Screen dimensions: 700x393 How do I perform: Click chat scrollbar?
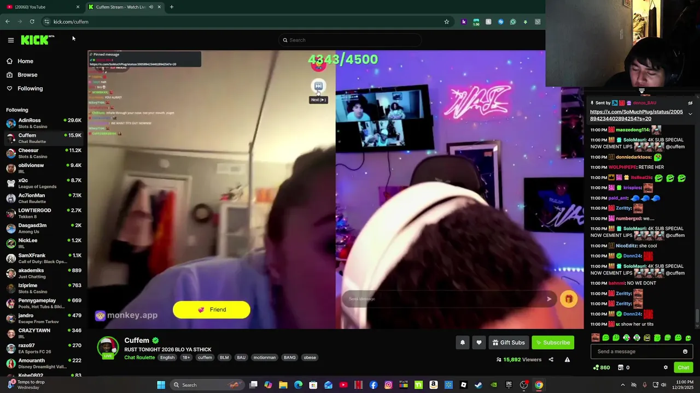(697, 317)
